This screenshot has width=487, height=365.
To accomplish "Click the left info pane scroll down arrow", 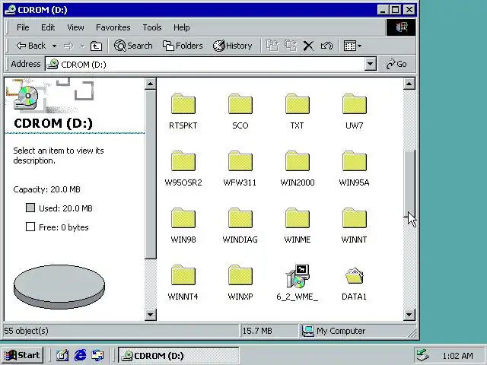I will [x=151, y=315].
